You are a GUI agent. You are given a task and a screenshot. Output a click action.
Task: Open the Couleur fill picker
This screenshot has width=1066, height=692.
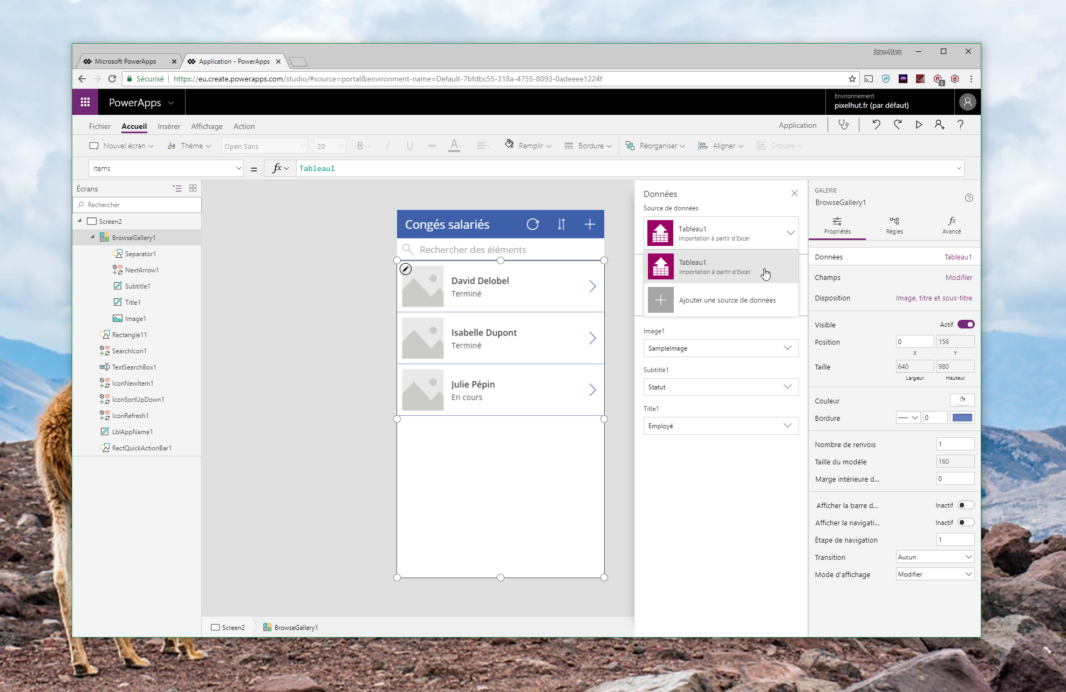pyautogui.click(x=962, y=400)
